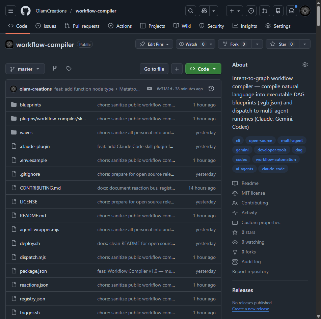Select the claude-code topic tag
Screen dimensions: 321x319
[273, 169]
